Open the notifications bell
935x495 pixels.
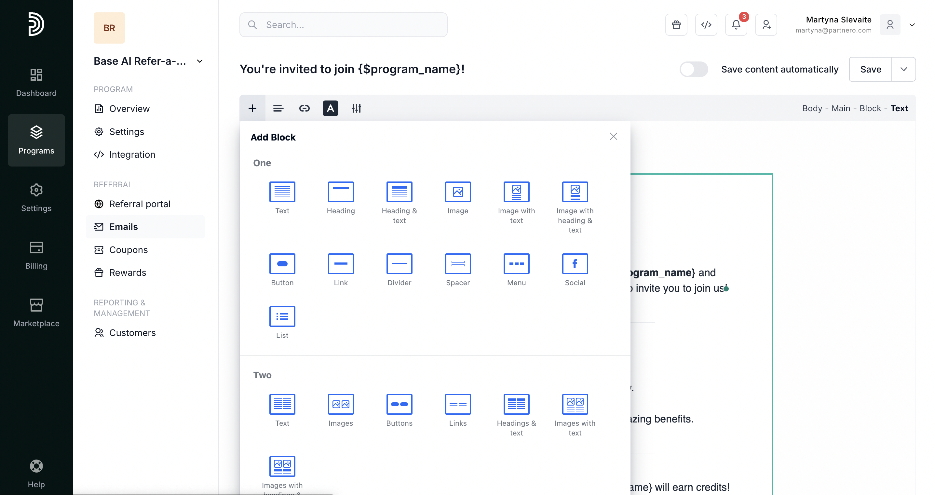pos(736,25)
